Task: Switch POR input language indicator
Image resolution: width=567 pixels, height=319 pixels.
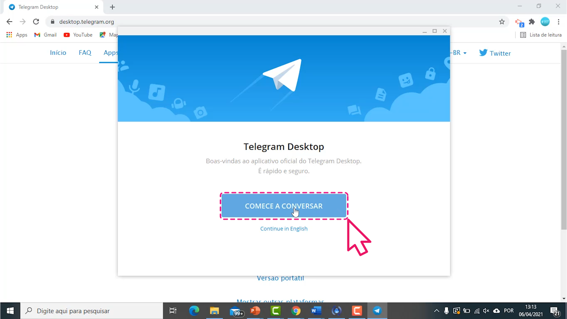Action: pyautogui.click(x=509, y=311)
